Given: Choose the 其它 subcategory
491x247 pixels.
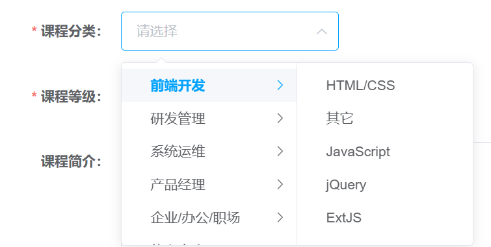Looking at the screenshot, I should pos(385,119).
